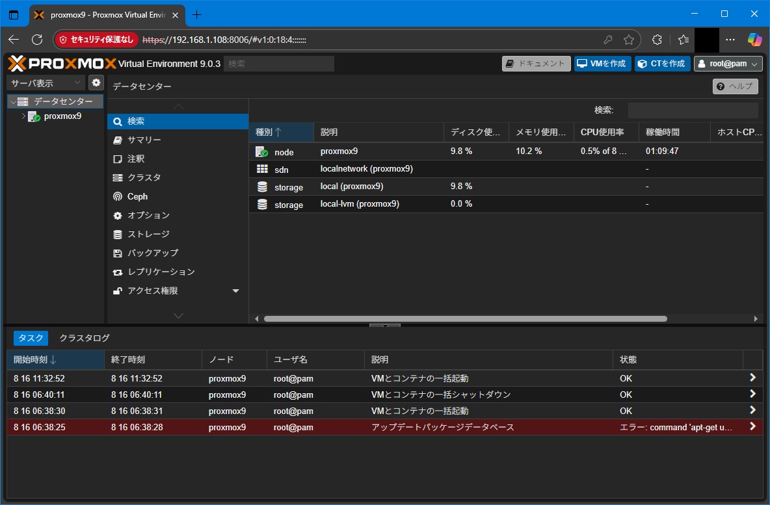Add this page to favorites
The image size is (770, 505).
point(629,40)
